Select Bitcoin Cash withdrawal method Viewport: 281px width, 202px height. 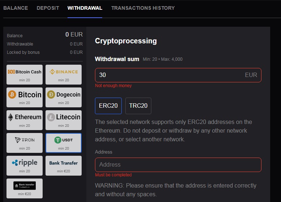(25, 74)
